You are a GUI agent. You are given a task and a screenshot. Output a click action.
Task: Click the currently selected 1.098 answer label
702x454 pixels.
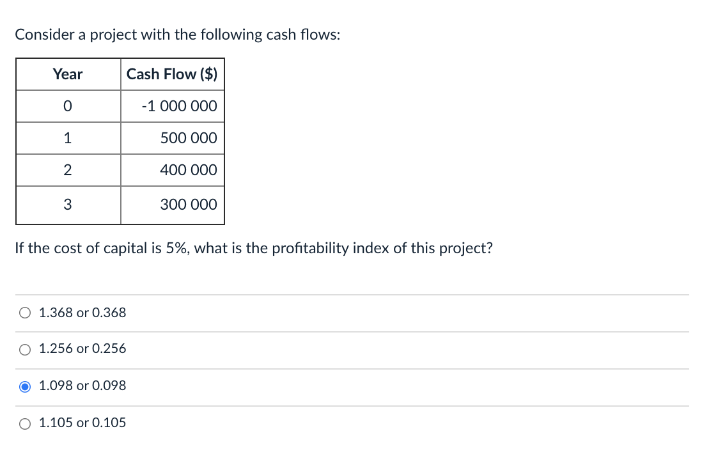coord(82,386)
